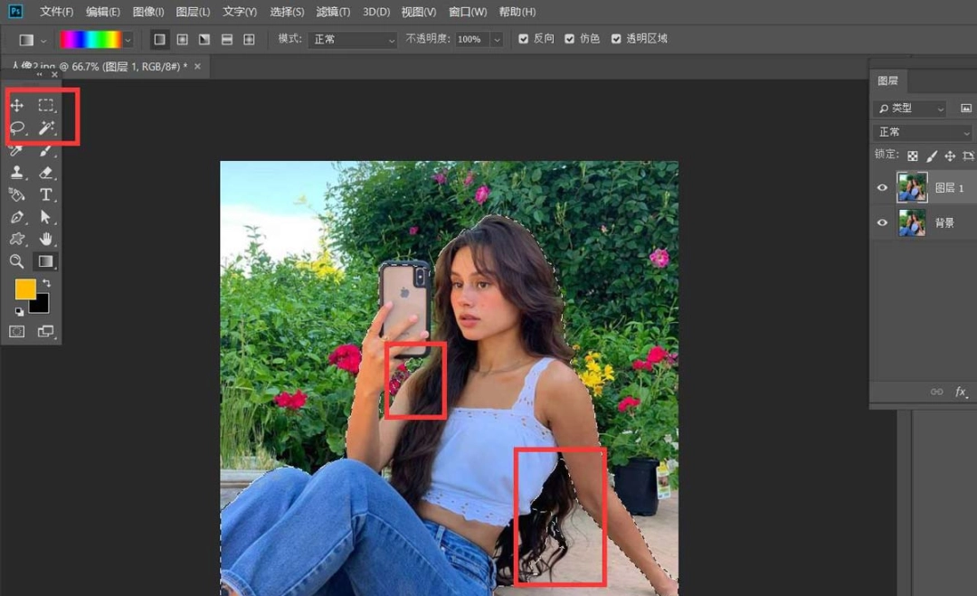Hide 图层 1 with its eye icon
977x596 pixels.
[882, 187]
